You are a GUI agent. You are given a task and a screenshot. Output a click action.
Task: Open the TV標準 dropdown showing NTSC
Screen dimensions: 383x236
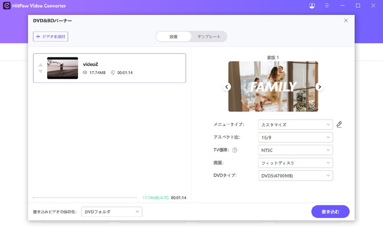[295, 150]
